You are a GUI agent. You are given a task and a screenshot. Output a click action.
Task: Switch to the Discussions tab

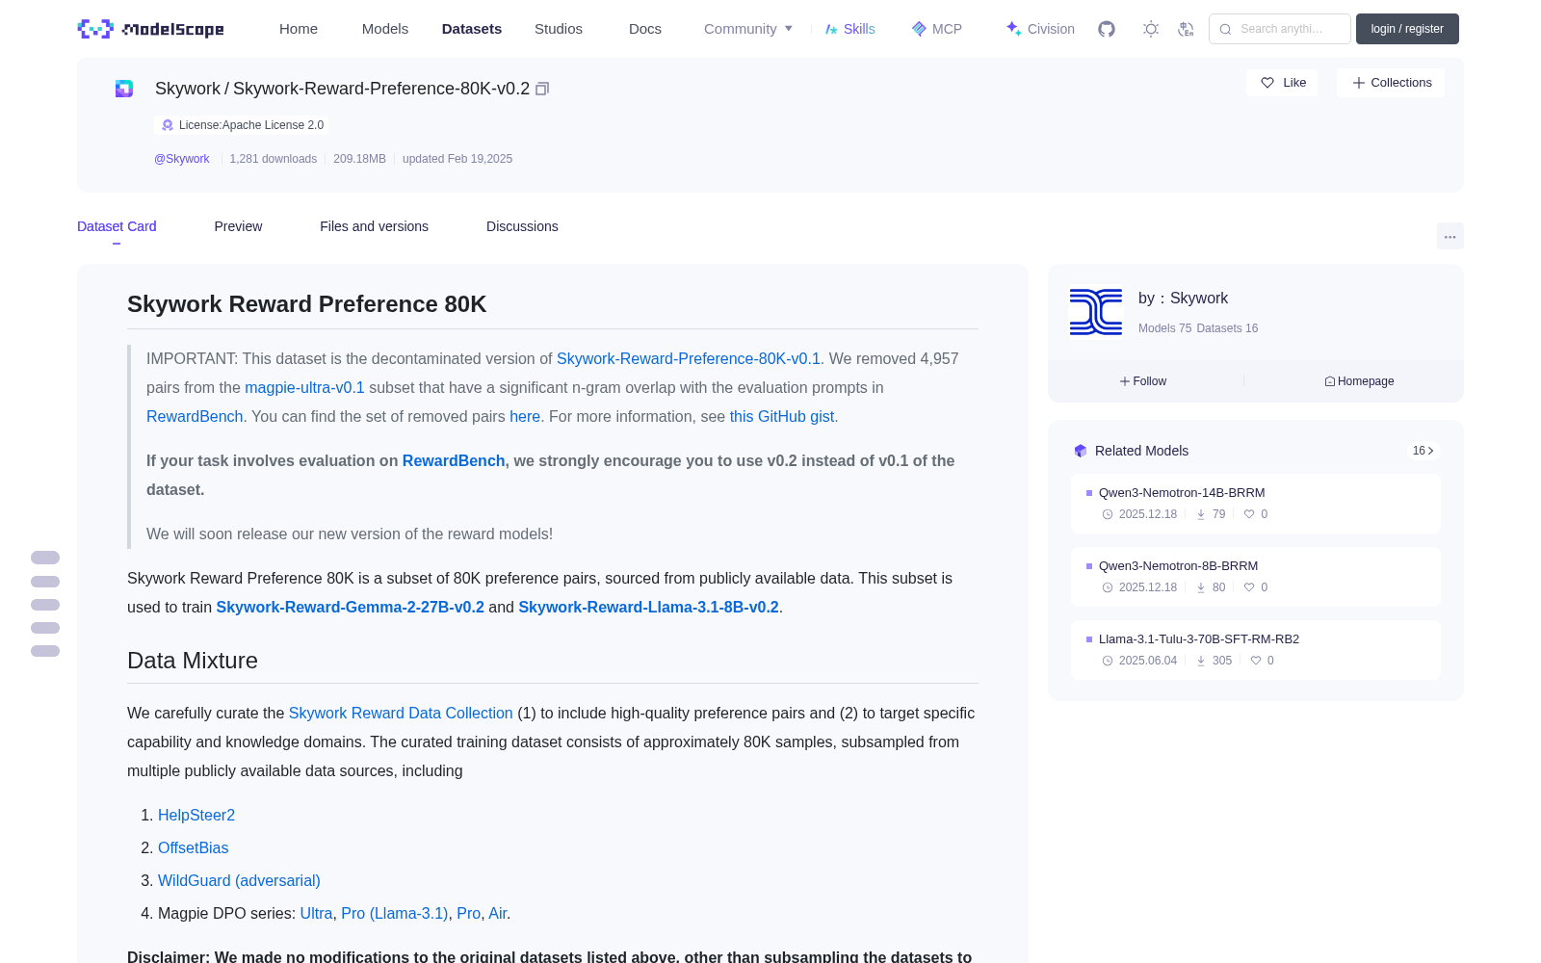tap(522, 226)
